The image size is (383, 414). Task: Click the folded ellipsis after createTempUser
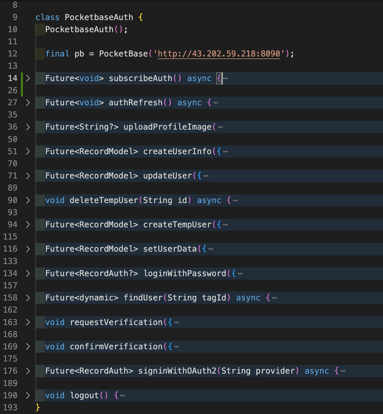(x=225, y=225)
